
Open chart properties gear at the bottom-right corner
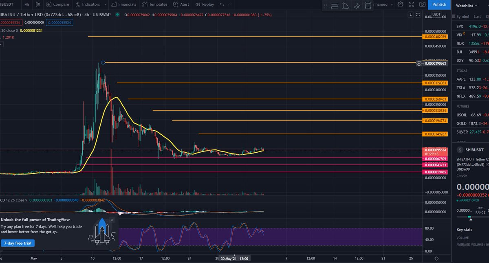coord(437,259)
